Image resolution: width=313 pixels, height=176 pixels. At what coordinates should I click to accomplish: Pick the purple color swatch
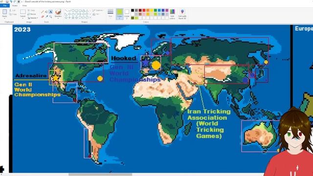pyautogui.click(x=167, y=10)
